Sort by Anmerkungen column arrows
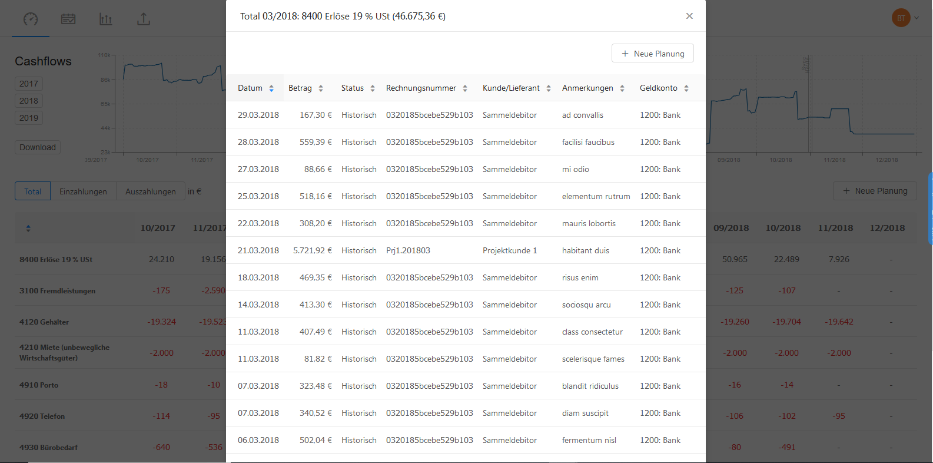933x463 pixels. pos(622,88)
